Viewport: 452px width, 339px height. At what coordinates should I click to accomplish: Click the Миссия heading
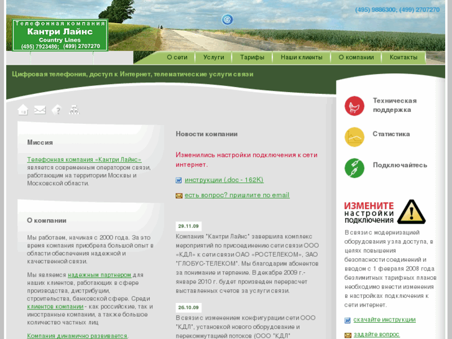[40, 142]
